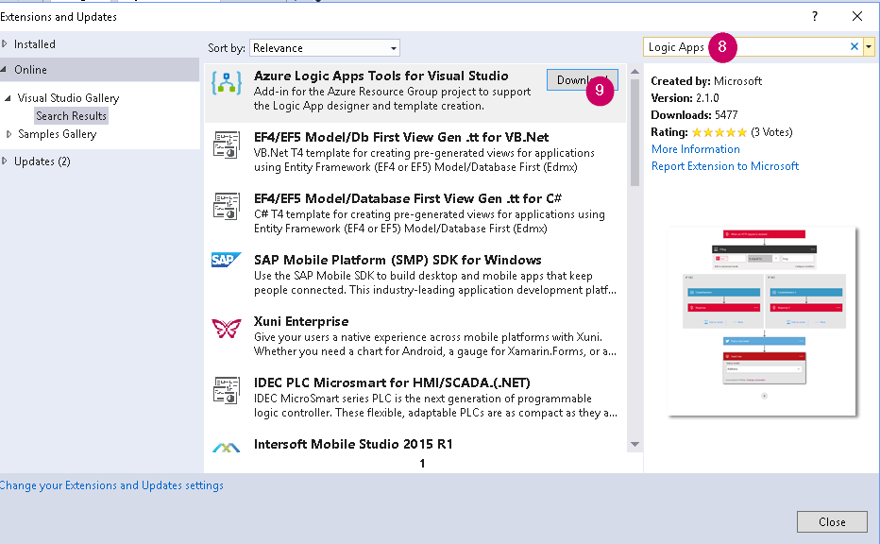Select Search Results in the tree
The image size is (880, 544).
[71, 116]
